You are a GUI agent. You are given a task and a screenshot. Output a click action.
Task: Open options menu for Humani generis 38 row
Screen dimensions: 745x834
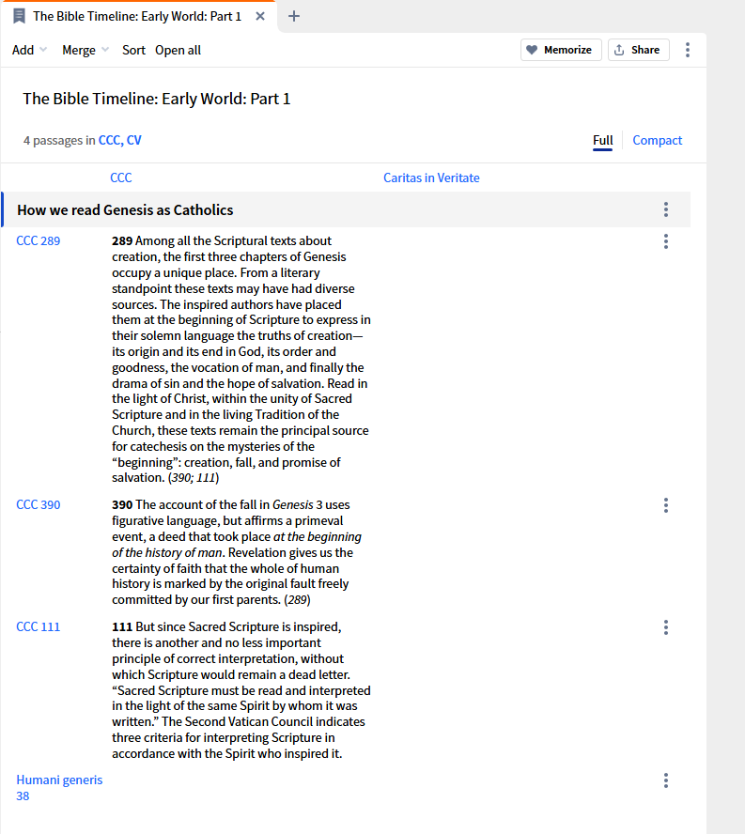click(666, 780)
